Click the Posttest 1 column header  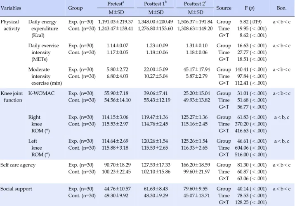tap(156, 4)
